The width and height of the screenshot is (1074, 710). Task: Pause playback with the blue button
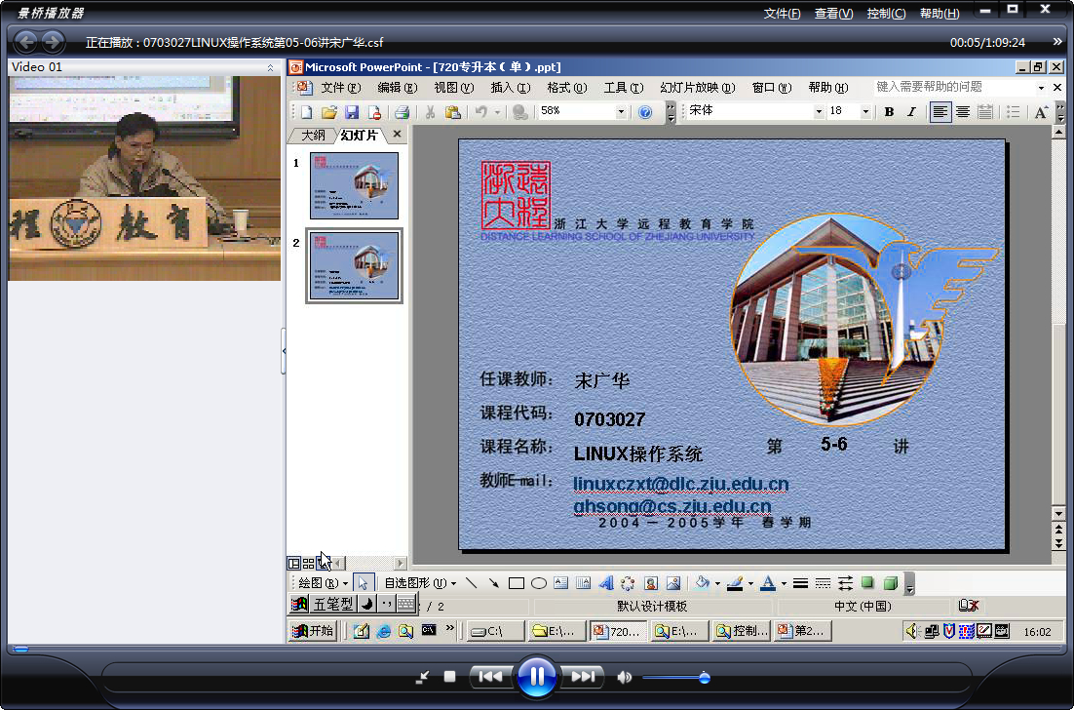coord(537,677)
